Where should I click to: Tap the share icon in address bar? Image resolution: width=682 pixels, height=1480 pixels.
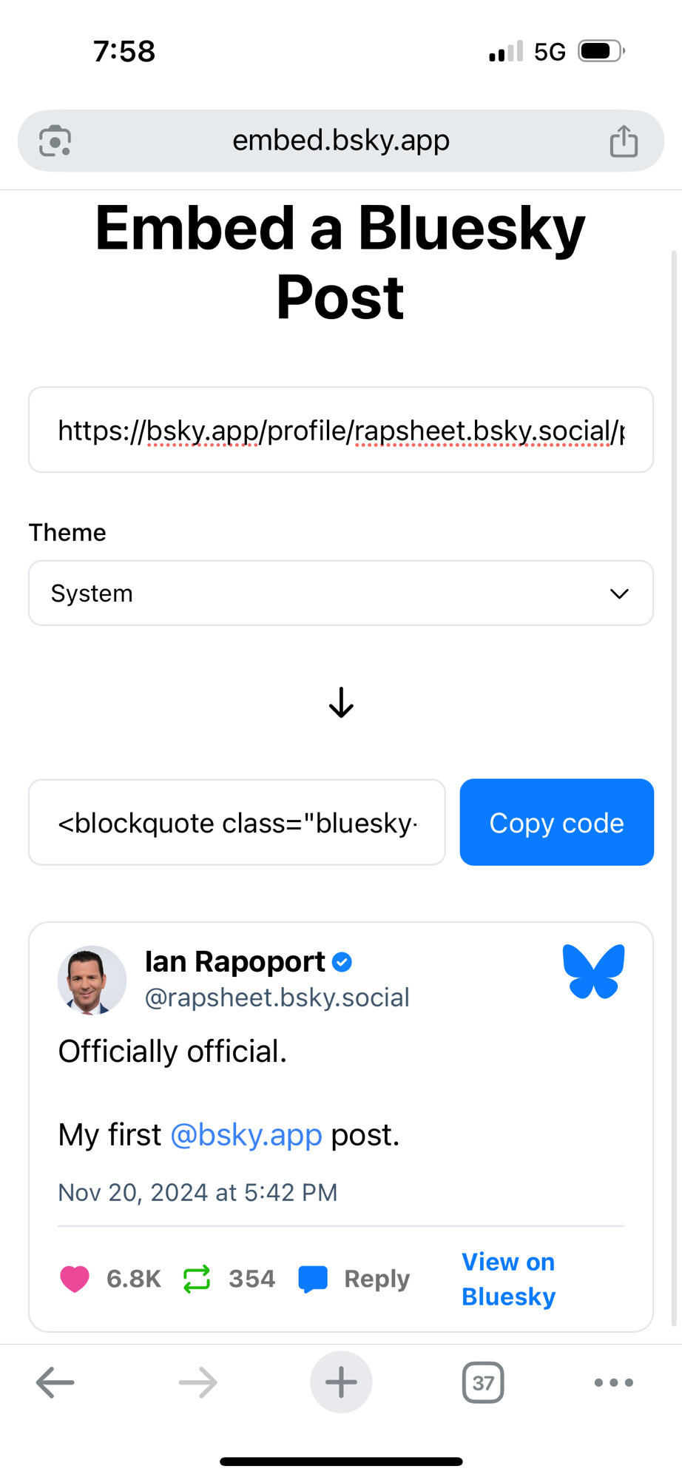point(624,141)
